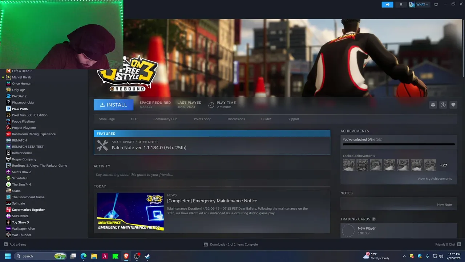Click the achievements progress bar
This screenshot has width=465, height=262.
pyautogui.click(x=399, y=144)
